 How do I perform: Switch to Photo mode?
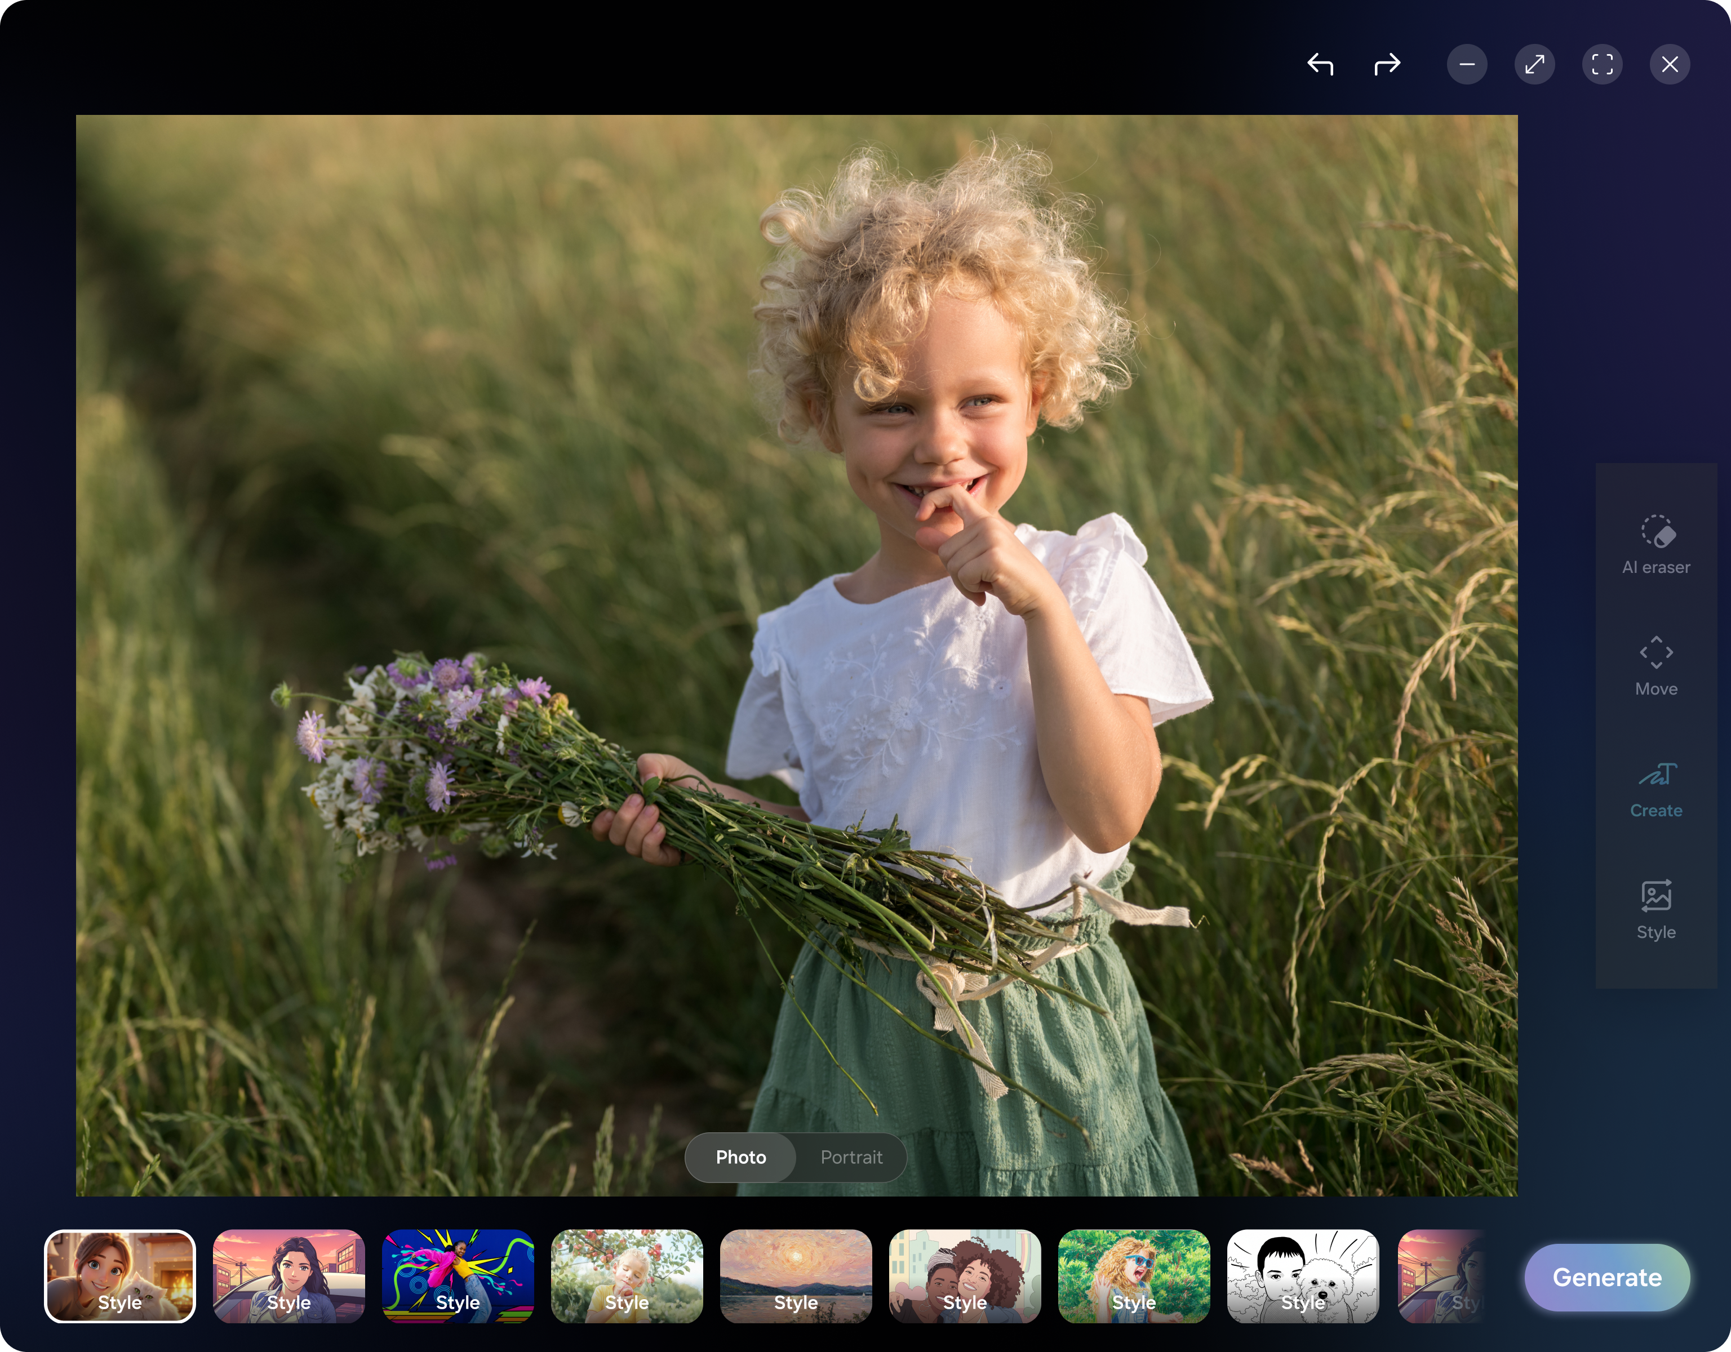(x=740, y=1157)
